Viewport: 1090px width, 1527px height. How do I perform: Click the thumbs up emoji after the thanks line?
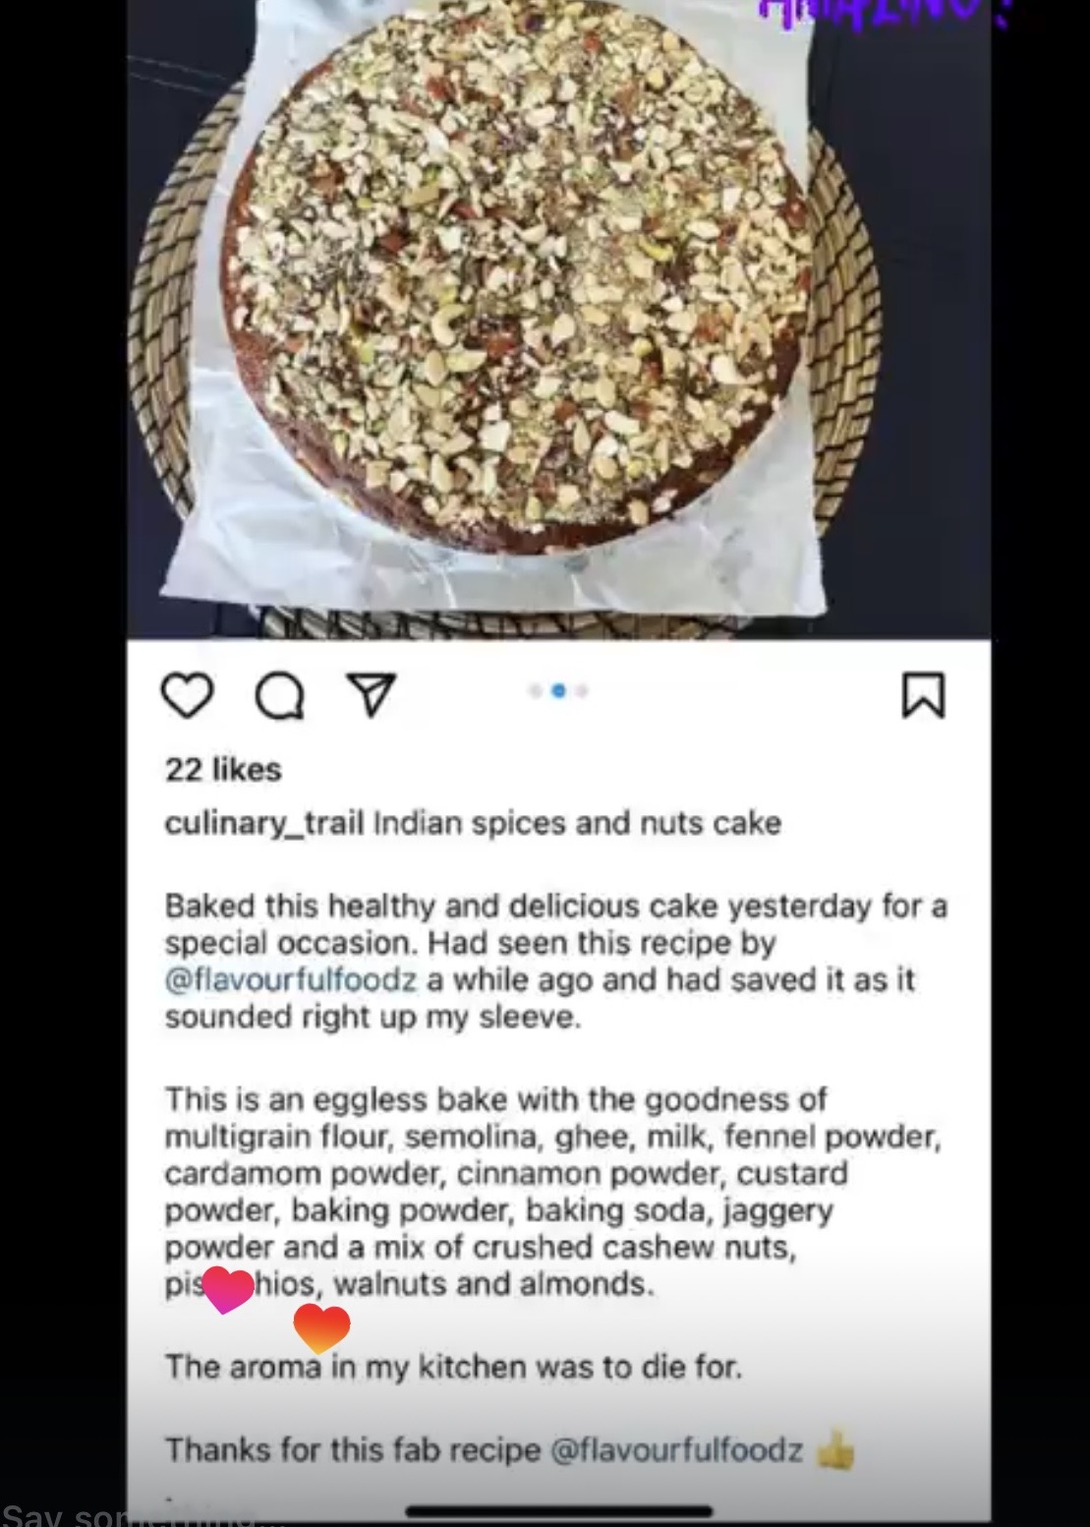pyautogui.click(x=835, y=1450)
